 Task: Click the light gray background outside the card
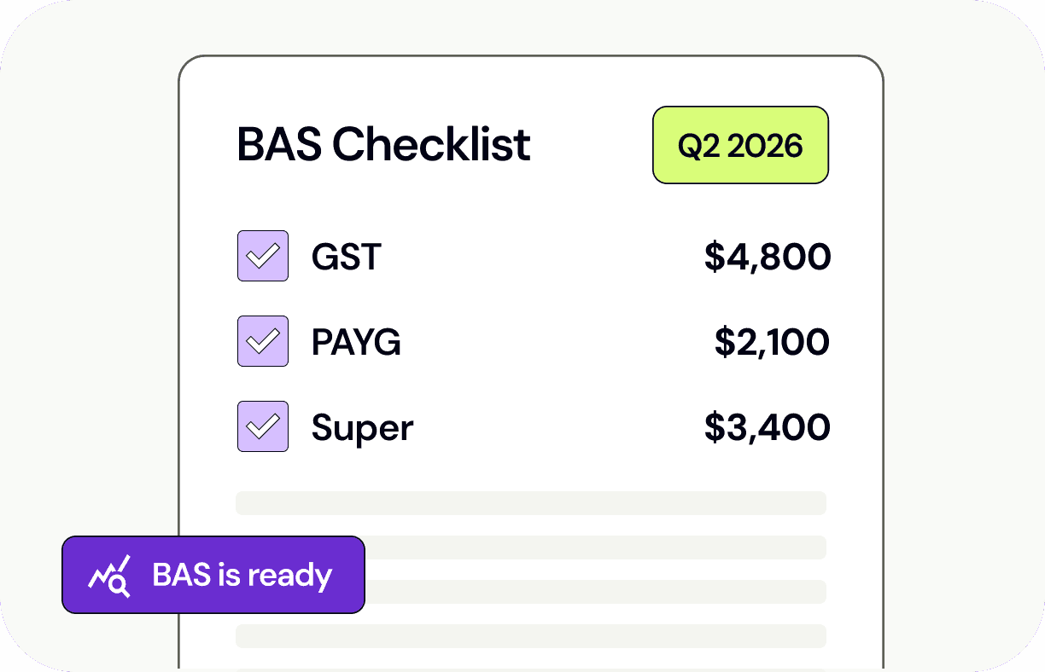pos(956,341)
